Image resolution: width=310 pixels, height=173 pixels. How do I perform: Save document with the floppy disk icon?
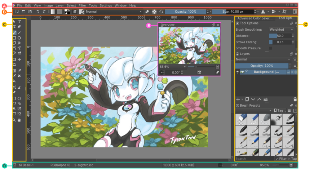30,12
